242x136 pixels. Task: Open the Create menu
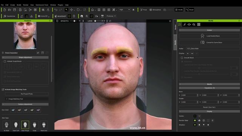[12, 5]
